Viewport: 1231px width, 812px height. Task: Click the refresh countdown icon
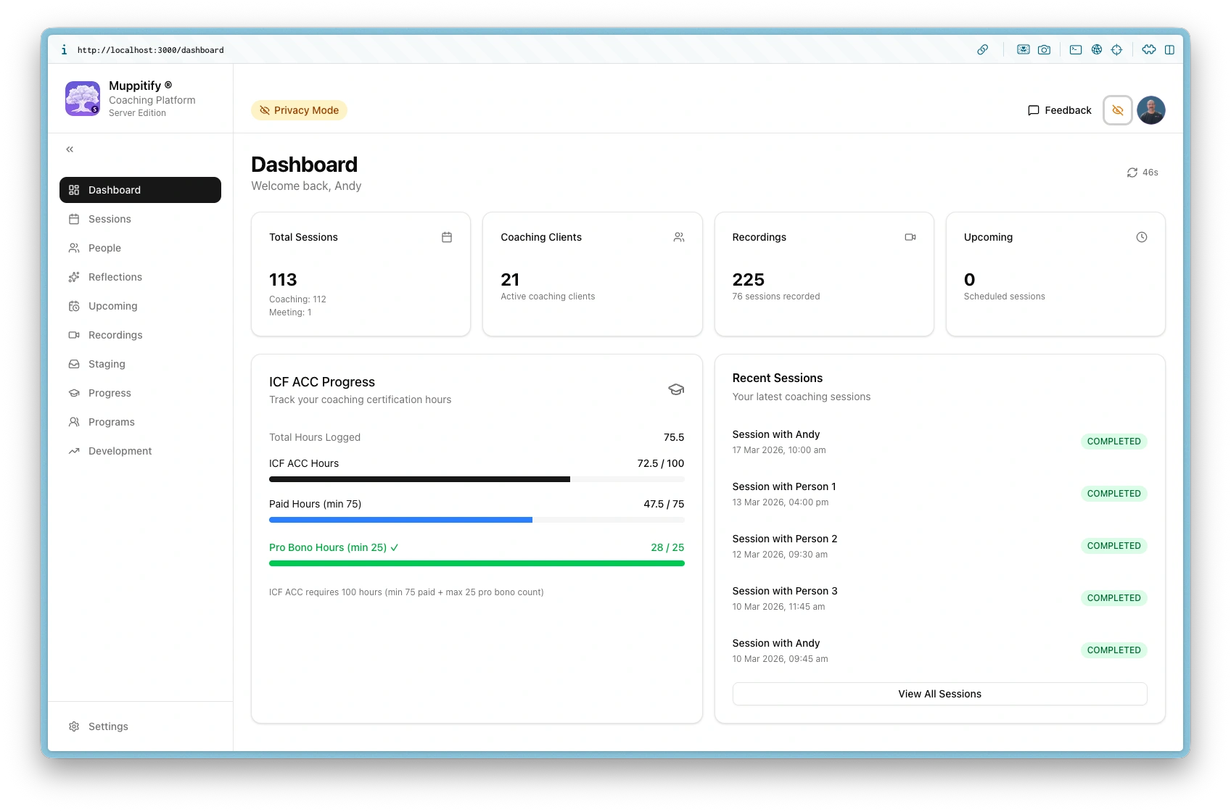click(x=1132, y=173)
